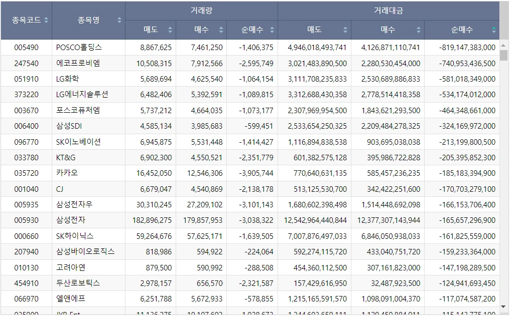Image resolution: width=510 pixels, height=319 pixels.
Task: Click SK하이닉스 stock name
Action: point(75,236)
